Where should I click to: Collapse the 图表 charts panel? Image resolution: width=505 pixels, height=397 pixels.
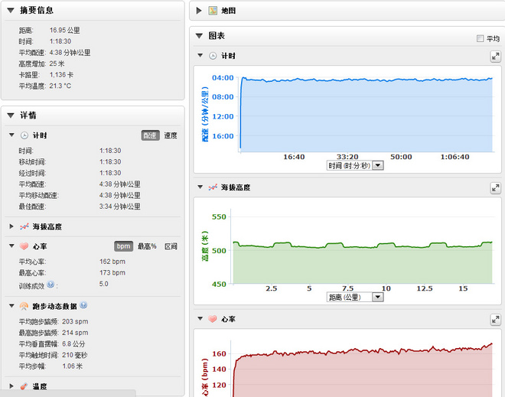point(200,36)
